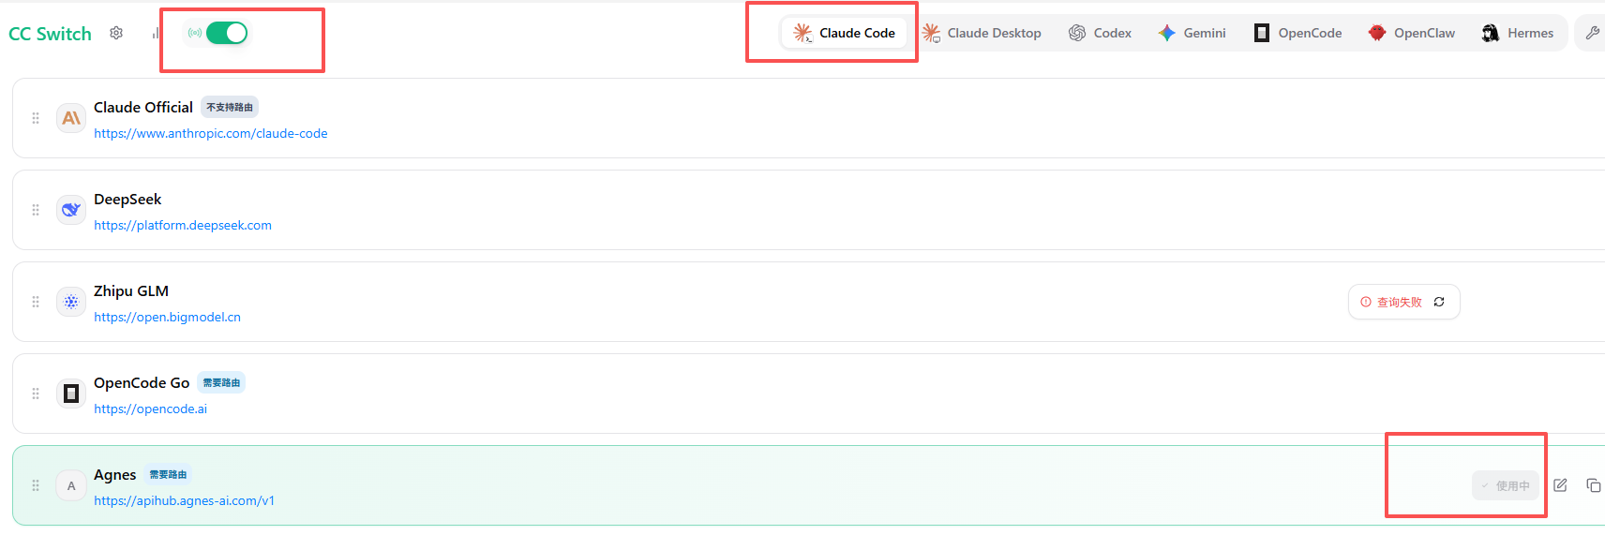Duplicate the Agnes provider
This screenshot has height=550, width=1605.
1593,485
